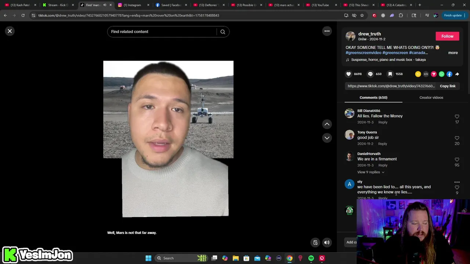Go to previous video with up arrow

327,124
